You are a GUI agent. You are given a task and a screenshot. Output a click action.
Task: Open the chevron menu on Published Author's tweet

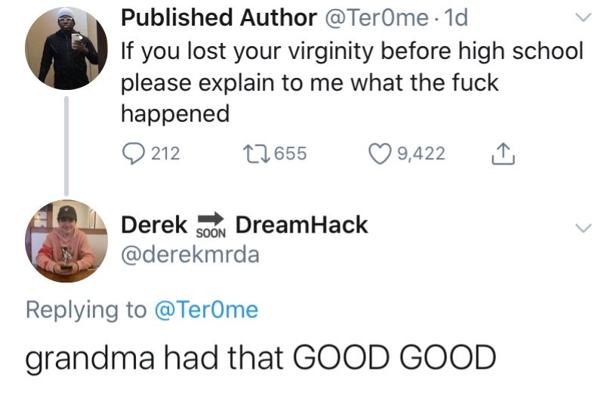click(x=581, y=18)
